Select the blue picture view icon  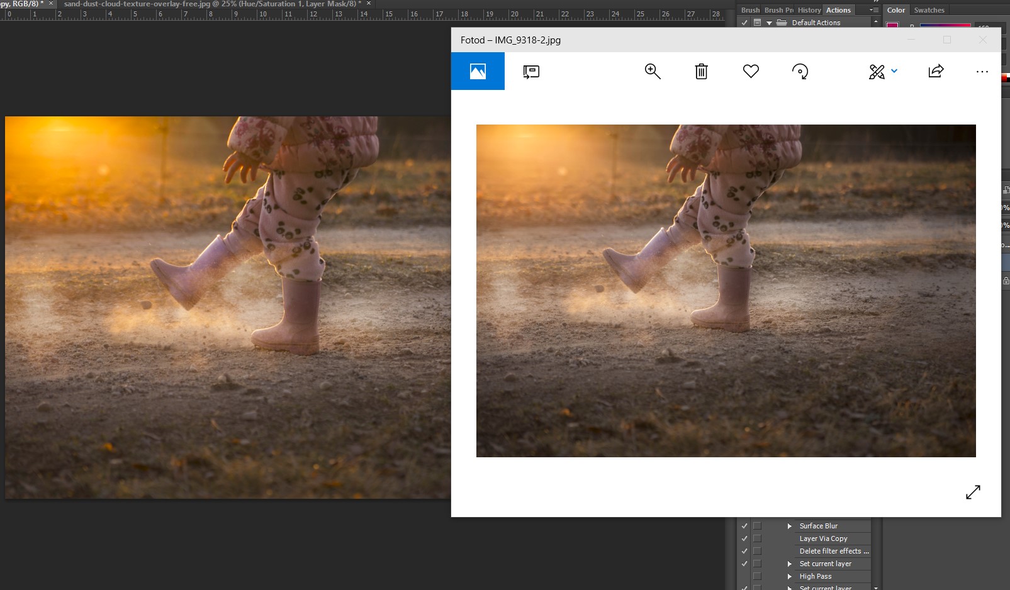coord(478,71)
